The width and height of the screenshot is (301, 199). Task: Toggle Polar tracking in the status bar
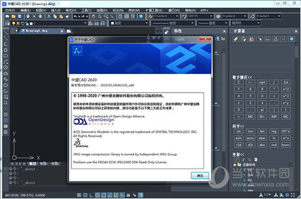pos(97,195)
